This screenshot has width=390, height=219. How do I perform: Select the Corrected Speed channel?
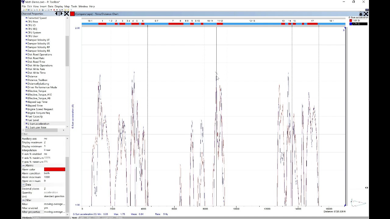pos(37,18)
